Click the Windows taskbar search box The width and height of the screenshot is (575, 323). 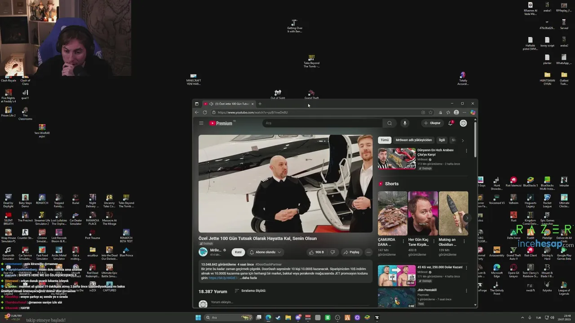(x=228, y=318)
